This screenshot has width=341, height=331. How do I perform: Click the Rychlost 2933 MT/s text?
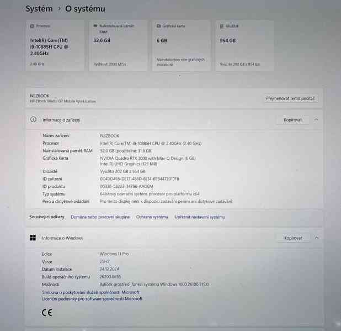click(x=110, y=64)
